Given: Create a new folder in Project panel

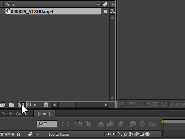Looking at the screenshot, I should pyautogui.click(x=11, y=105).
